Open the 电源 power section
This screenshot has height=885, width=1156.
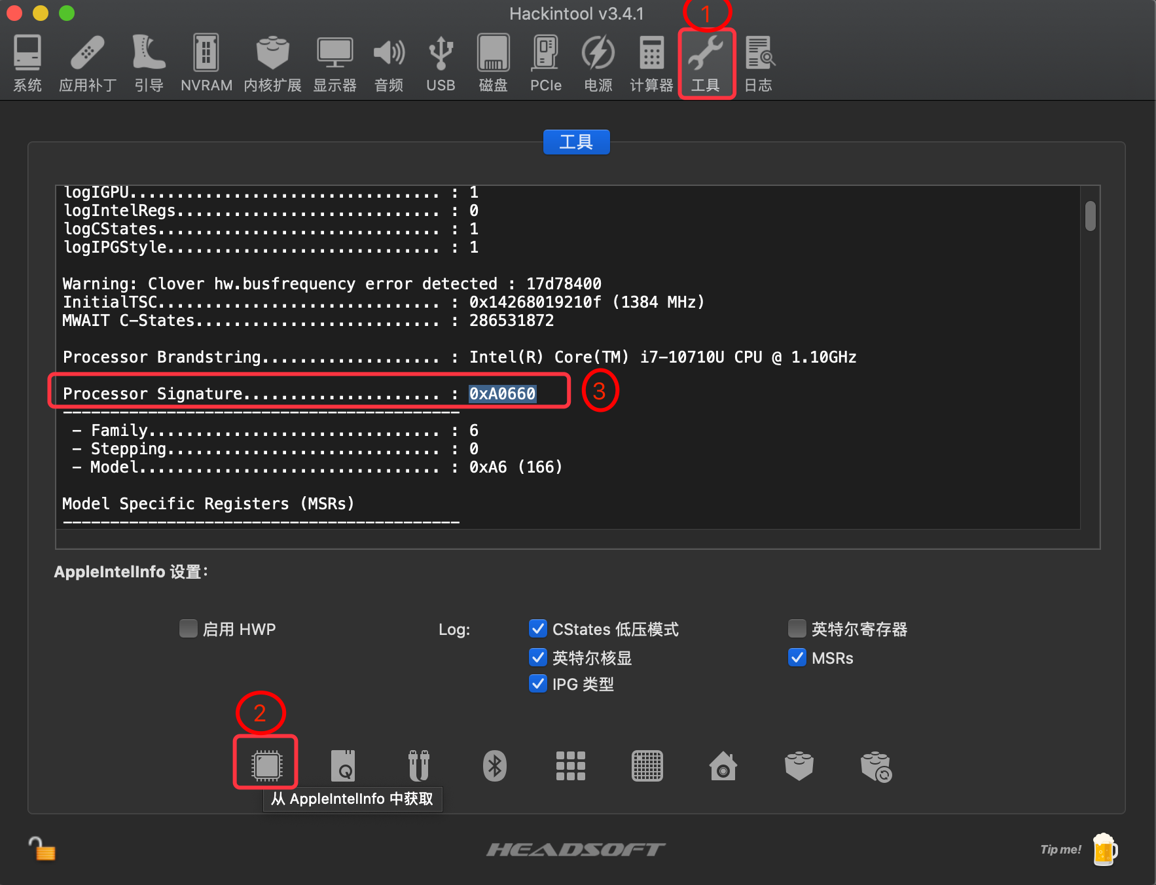click(598, 63)
